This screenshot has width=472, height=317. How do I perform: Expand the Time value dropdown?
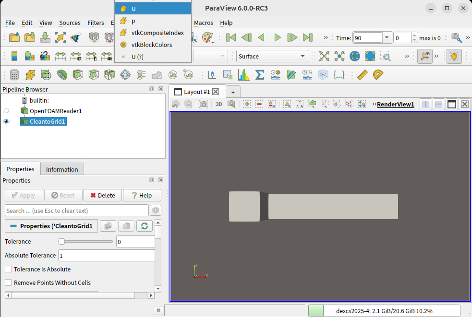387,38
